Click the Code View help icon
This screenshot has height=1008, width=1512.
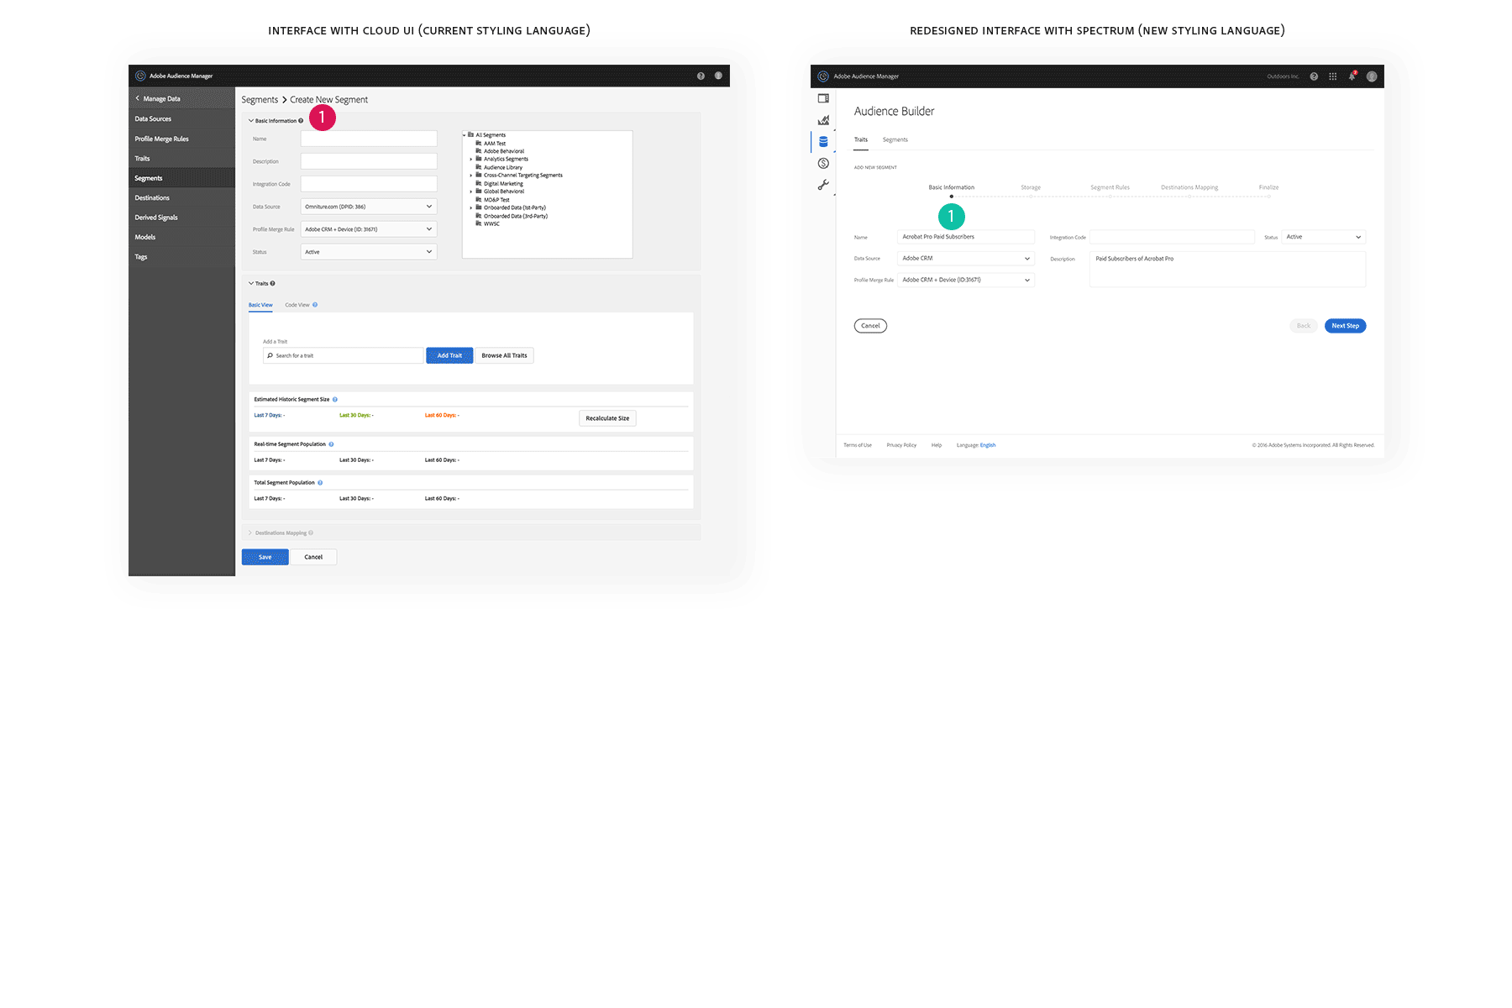click(x=315, y=305)
